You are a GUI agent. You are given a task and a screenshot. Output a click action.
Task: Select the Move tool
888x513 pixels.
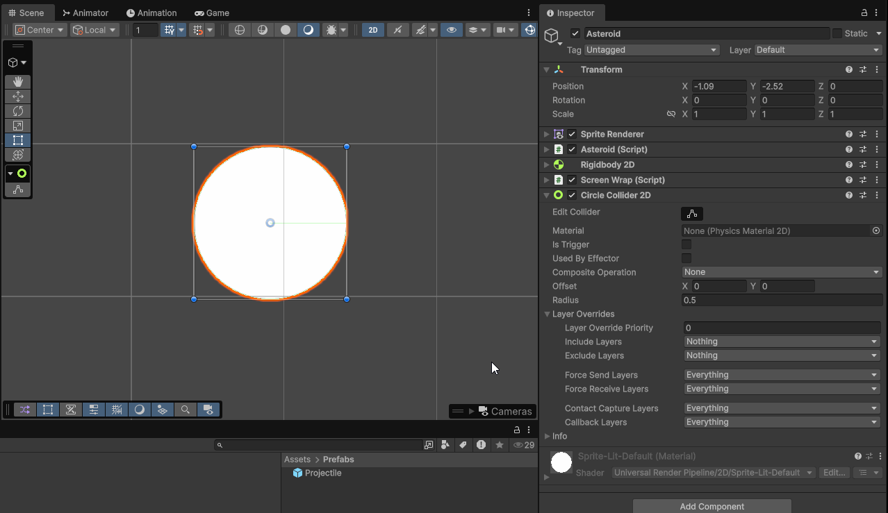[x=18, y=96]
